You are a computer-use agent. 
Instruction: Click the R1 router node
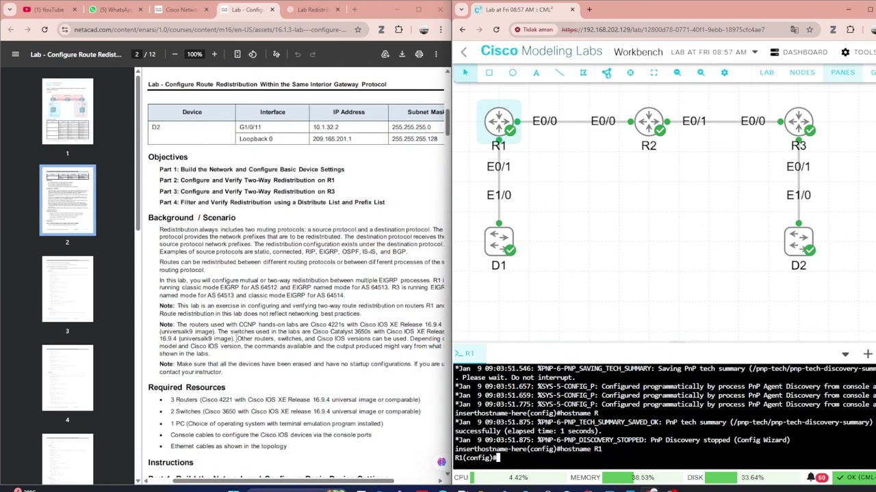click(x=499, y=122)
